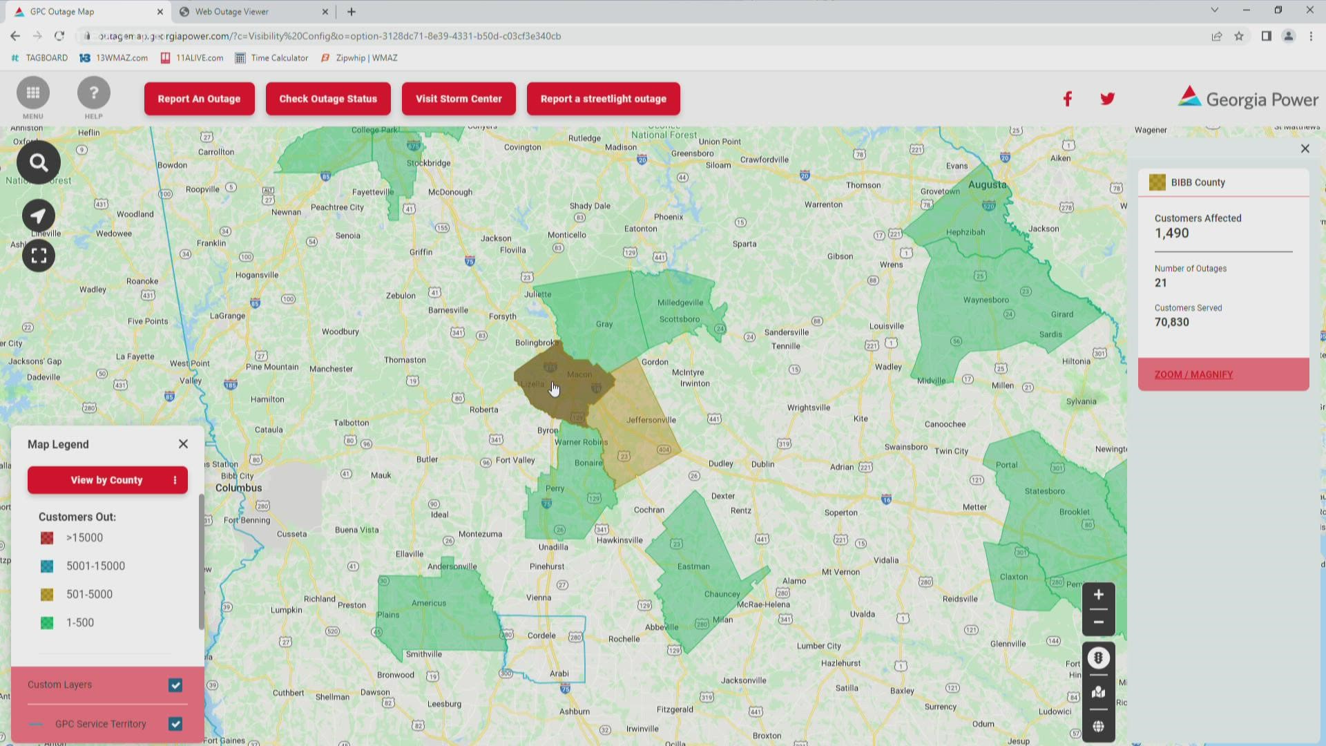Screen dimensions: 1326x746
Task: Click Check Outage Status button
Action: pos(328,99)
